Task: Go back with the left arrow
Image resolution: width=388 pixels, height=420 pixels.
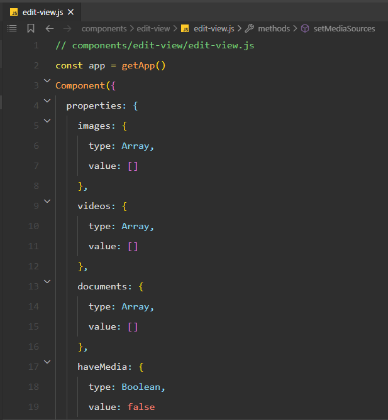Action: coord(50,28)
